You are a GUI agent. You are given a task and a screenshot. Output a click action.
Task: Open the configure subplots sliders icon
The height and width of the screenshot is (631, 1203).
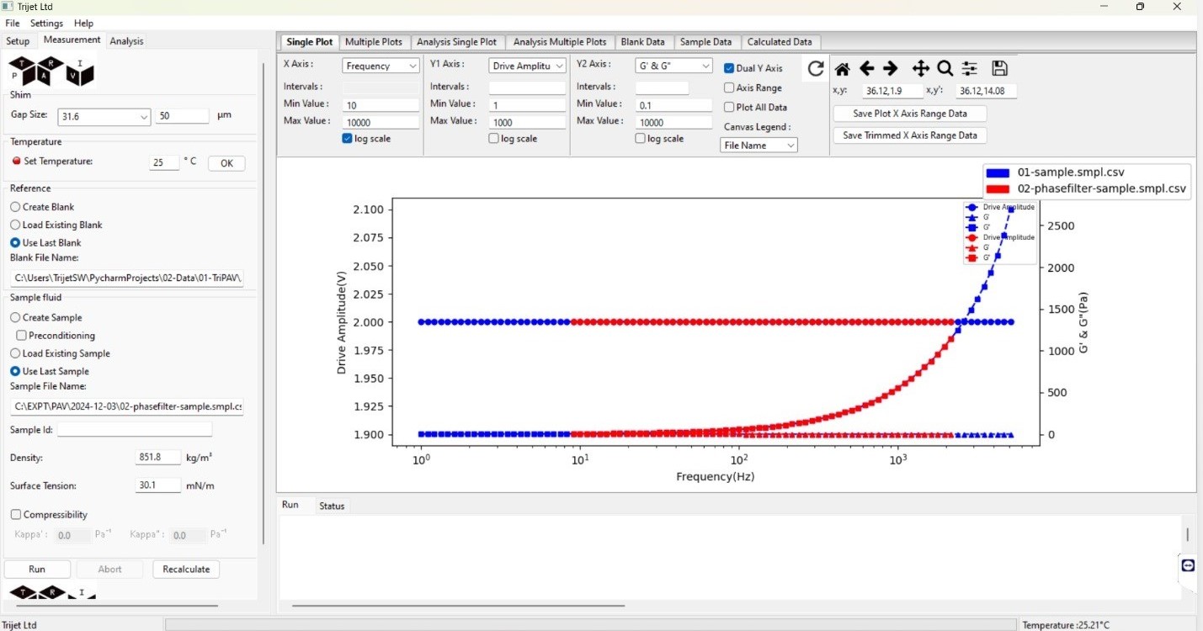tap(970, 69)
